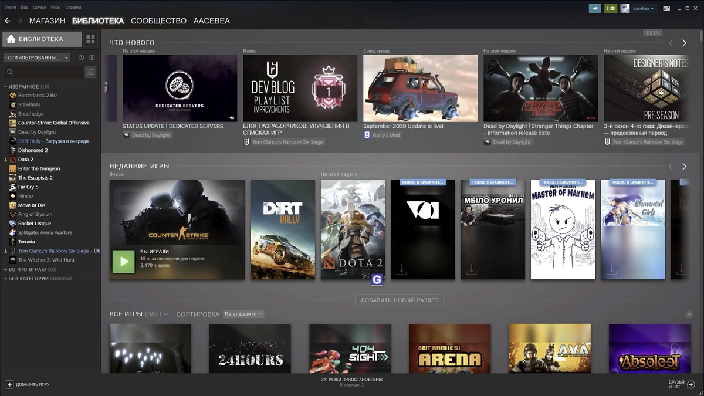Image resolution: width=704 pixels, height=396 pixels.
Task: Open the messages envelope notification
Action: (x=611, y=8)
